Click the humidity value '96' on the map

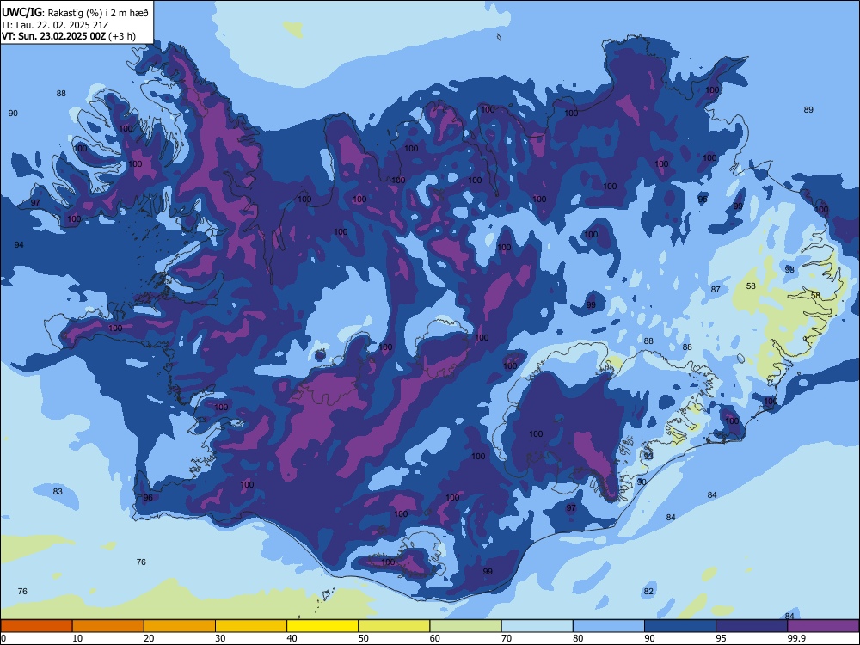tap(148, 498)
